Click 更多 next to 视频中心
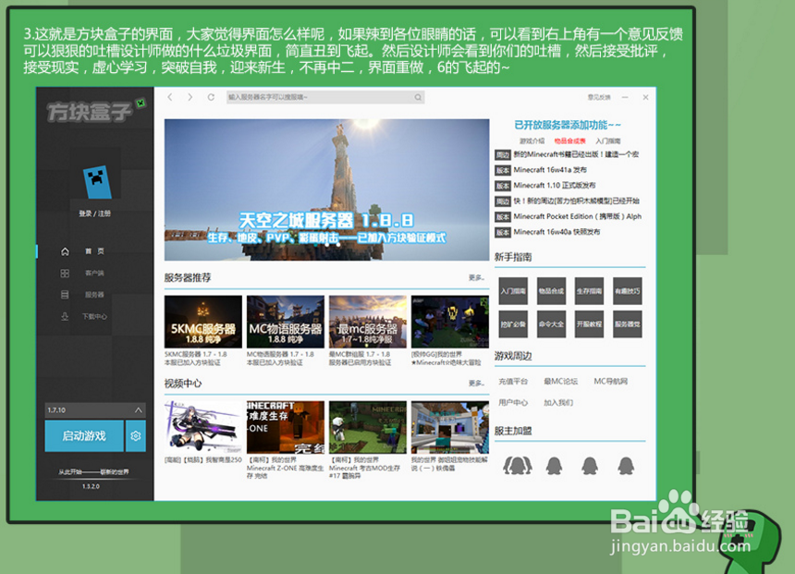Screen dimensions: 795x574 pos(477,384)
